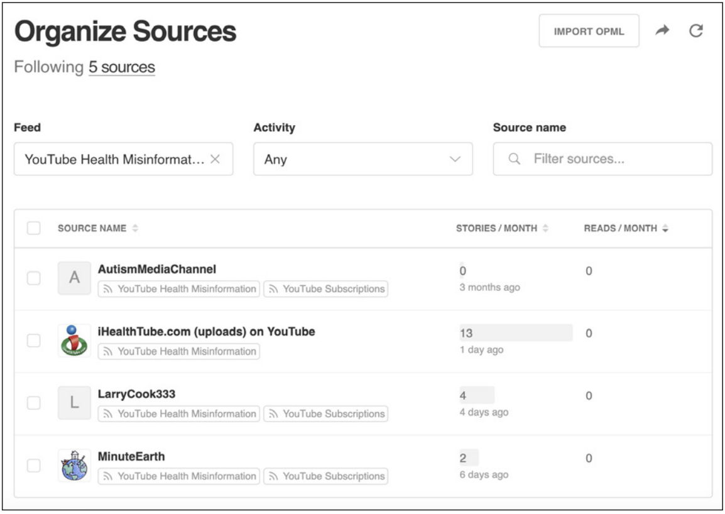Click the refresh icon
This screenshot has width=725, height=514.
695,31
